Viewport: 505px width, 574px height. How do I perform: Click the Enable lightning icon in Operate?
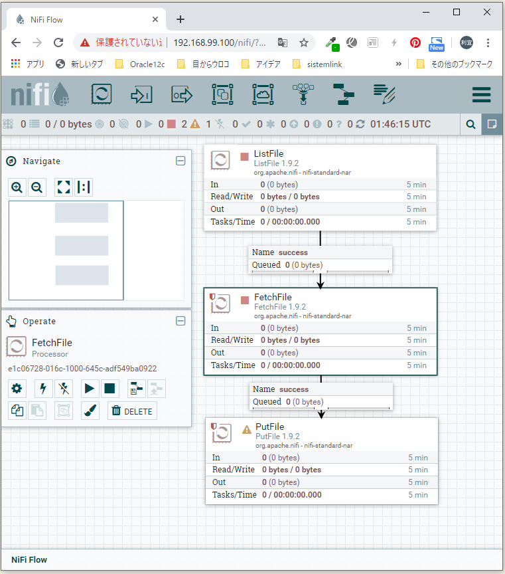pyautogui.click(x=43, y=389)
